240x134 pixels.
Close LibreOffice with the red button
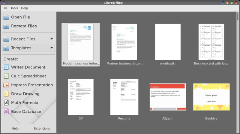pyautogui.click(x=236, y=3)
